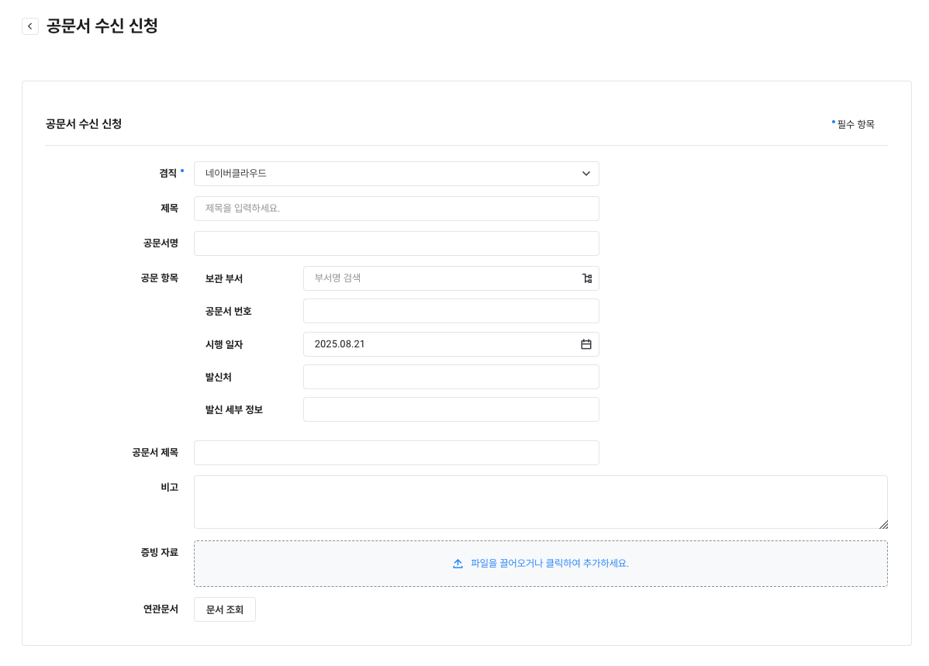Click the 겸직 required field label
The width and height of the screenshot is (929, 666).
coord(168,174)
